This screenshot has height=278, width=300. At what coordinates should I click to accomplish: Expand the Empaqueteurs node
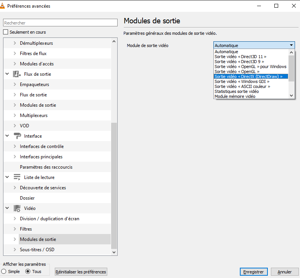tap(15, 85)
